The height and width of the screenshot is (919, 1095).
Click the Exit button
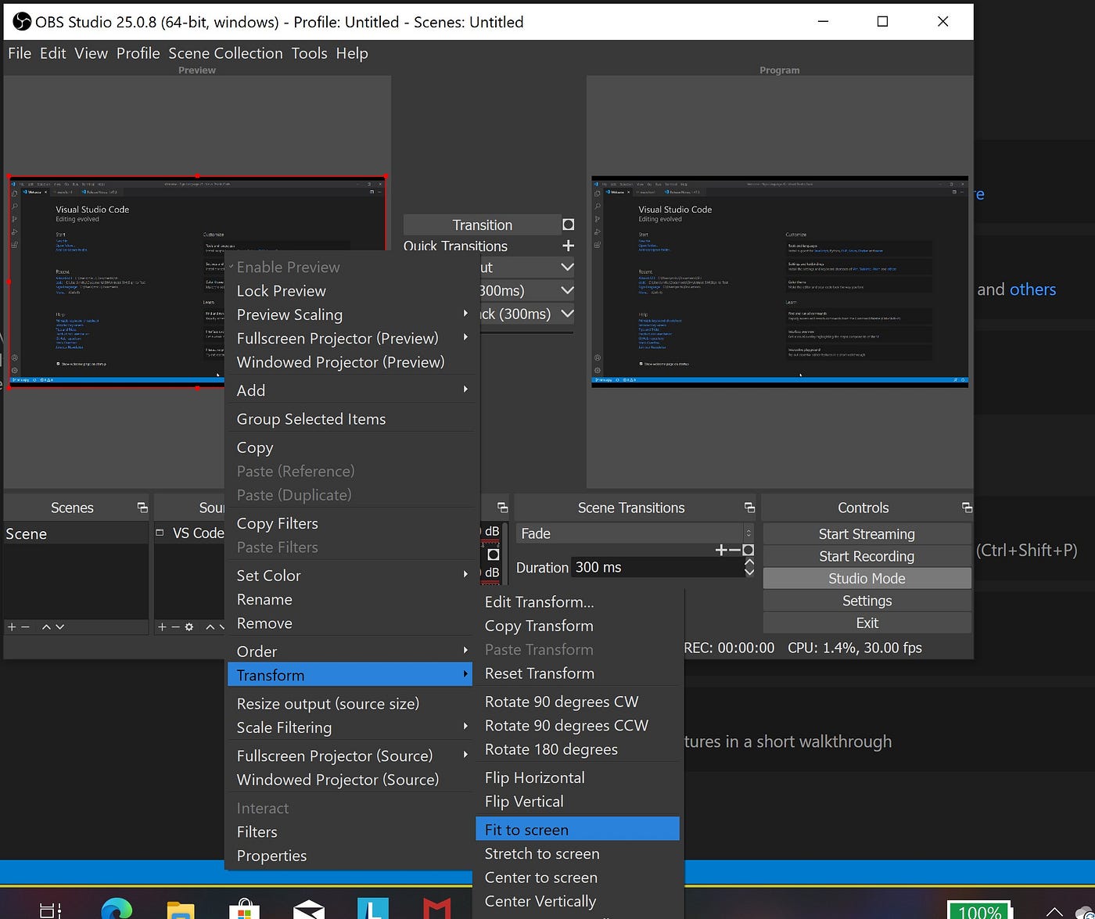pos(867,623)
